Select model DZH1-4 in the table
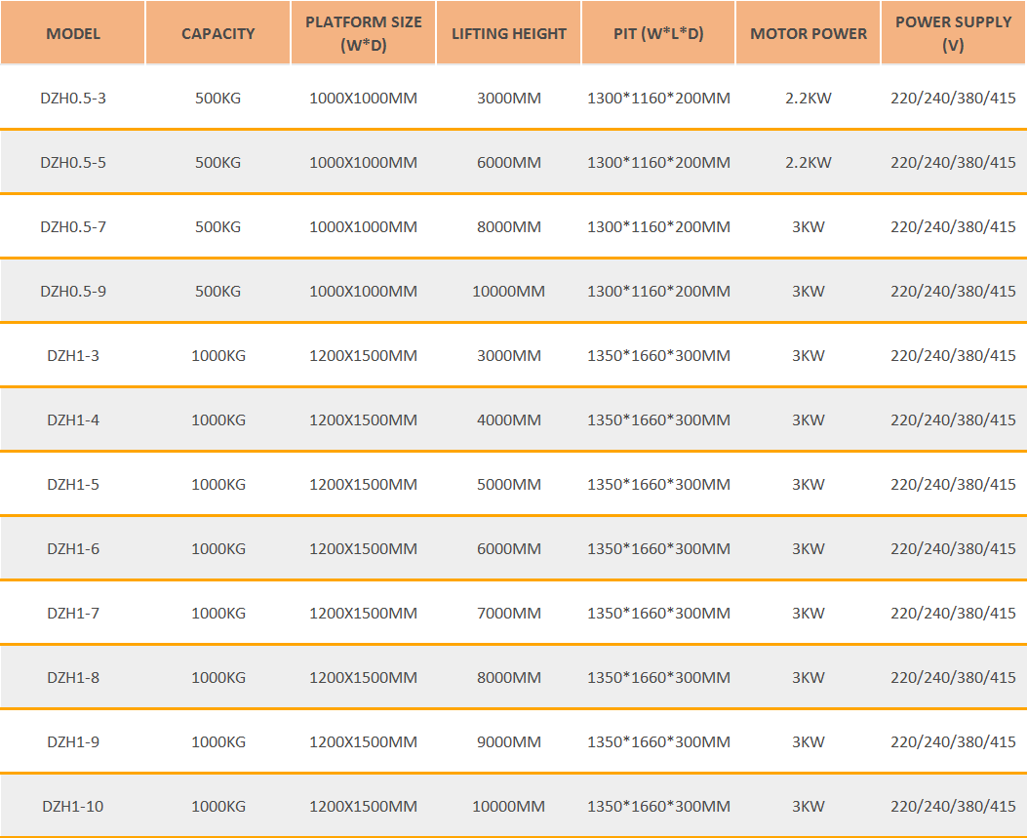Viewport: 1027px width, 838px height. click(x=73, y=419)
